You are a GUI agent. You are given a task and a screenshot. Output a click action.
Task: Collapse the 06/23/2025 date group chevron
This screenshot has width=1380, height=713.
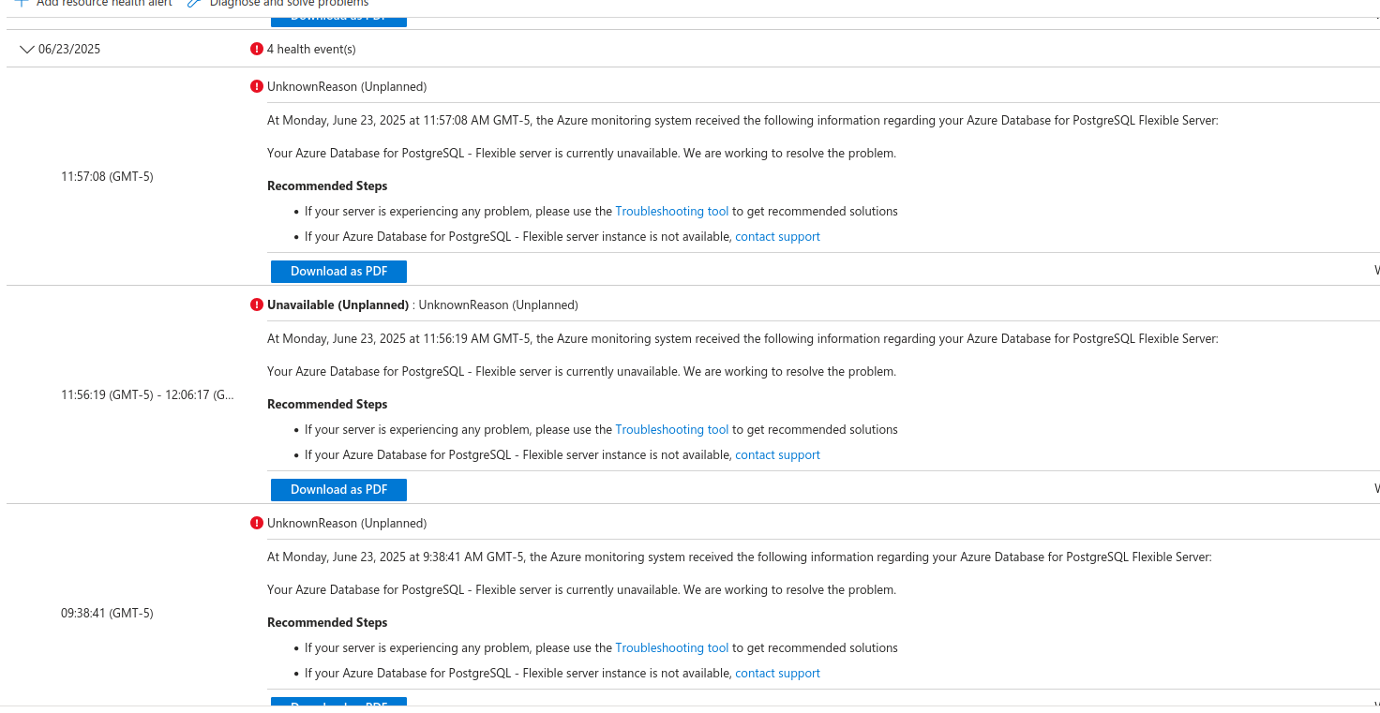(26, 50)
